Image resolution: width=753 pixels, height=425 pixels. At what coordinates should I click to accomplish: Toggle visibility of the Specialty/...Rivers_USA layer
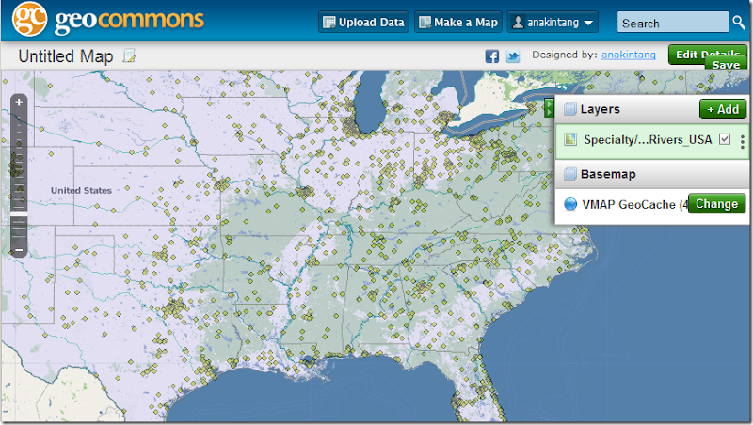(725, 139)
